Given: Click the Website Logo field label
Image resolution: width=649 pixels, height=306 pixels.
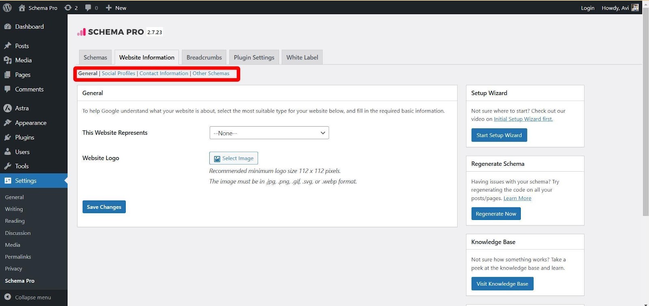Looking at the screenshot, I should 101,158.
